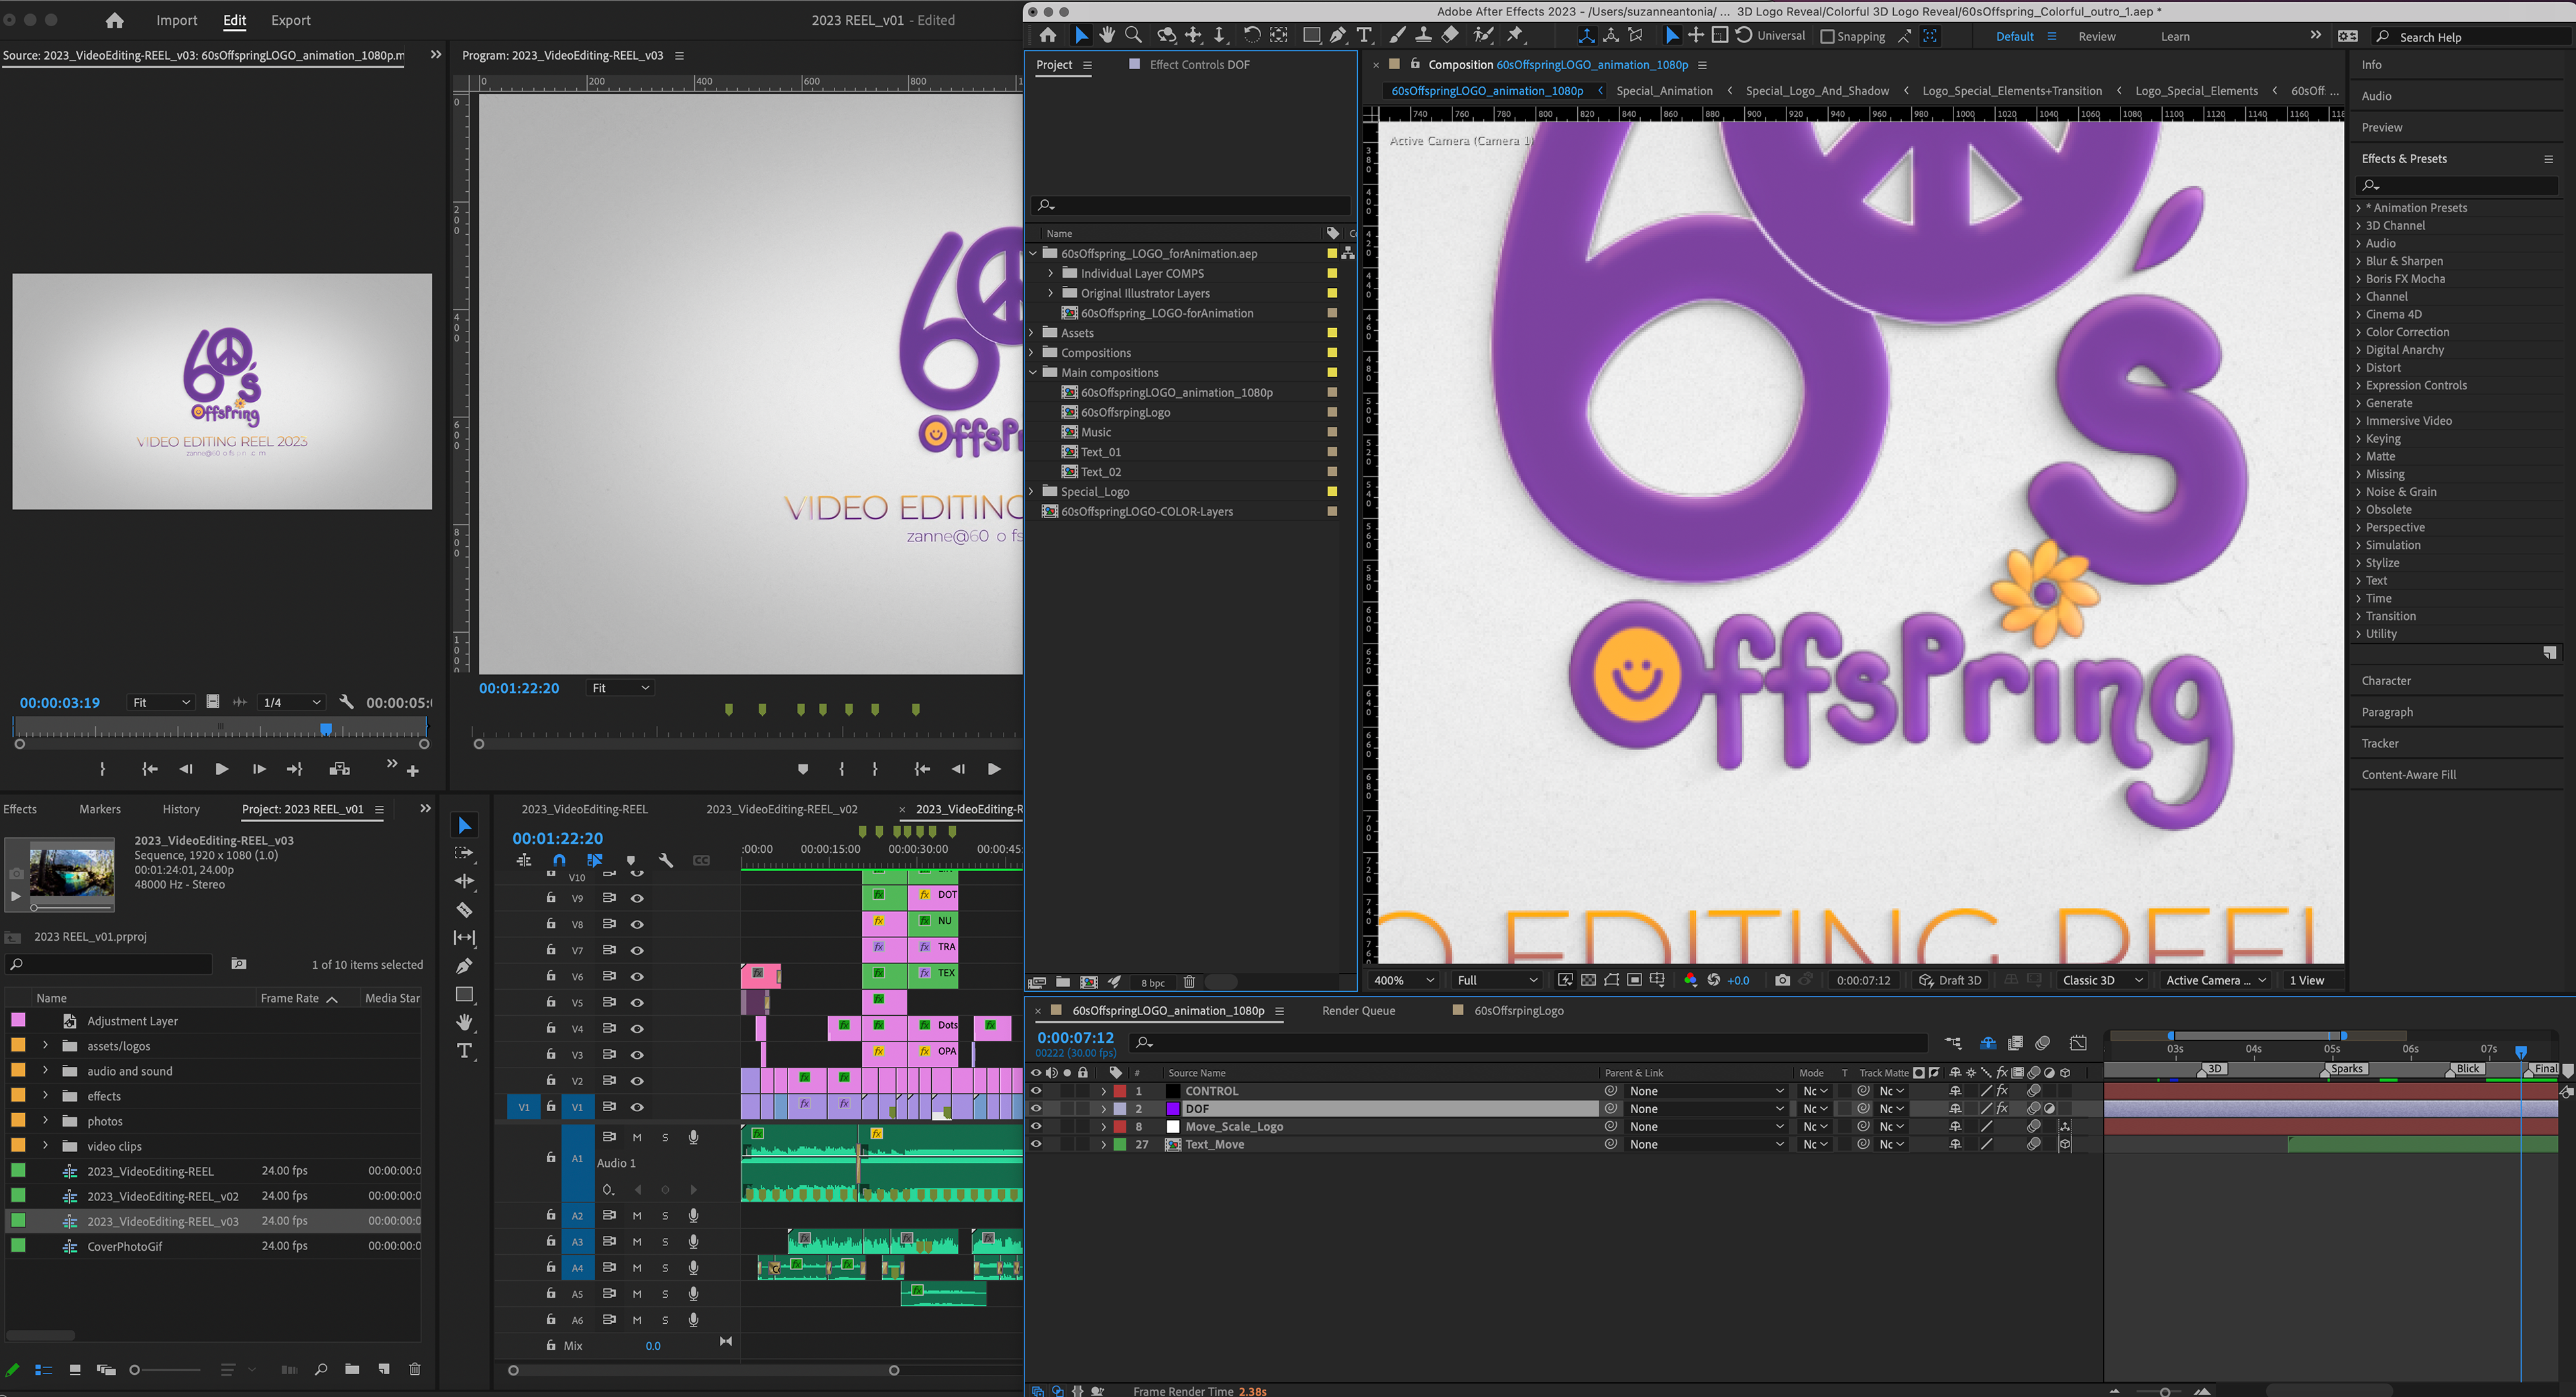Open the Active Camera view dropdown
The height and width of the screenshot is (1397, 2576).
[x=2215, y=980]
